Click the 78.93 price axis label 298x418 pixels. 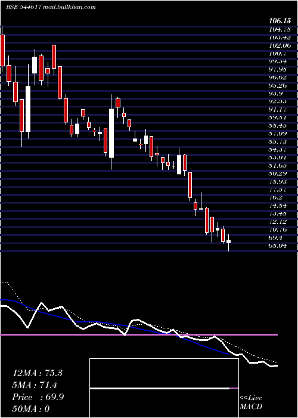click(x=278, y=182)
